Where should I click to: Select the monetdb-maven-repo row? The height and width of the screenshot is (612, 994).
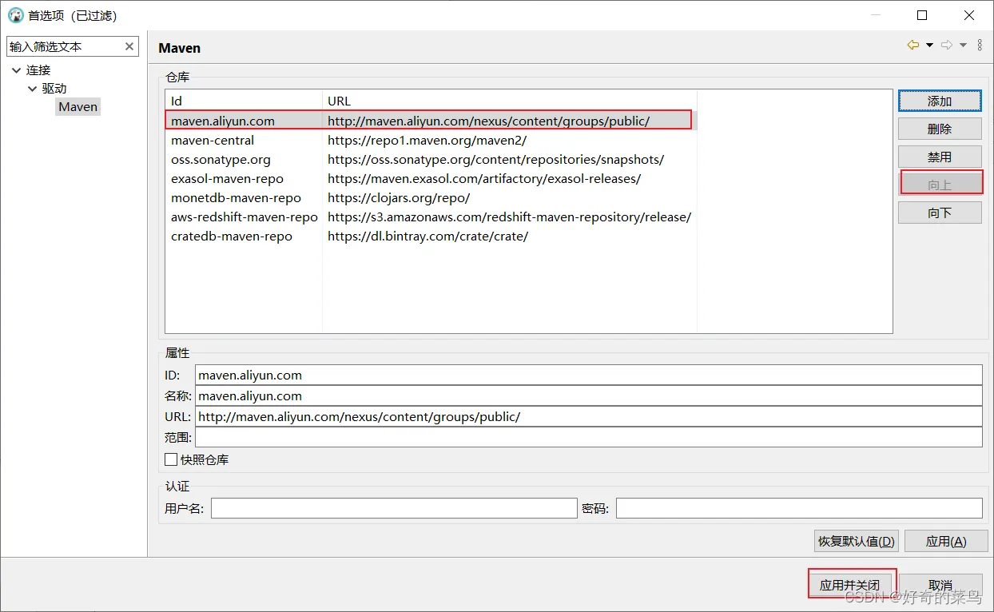[431, 197]
